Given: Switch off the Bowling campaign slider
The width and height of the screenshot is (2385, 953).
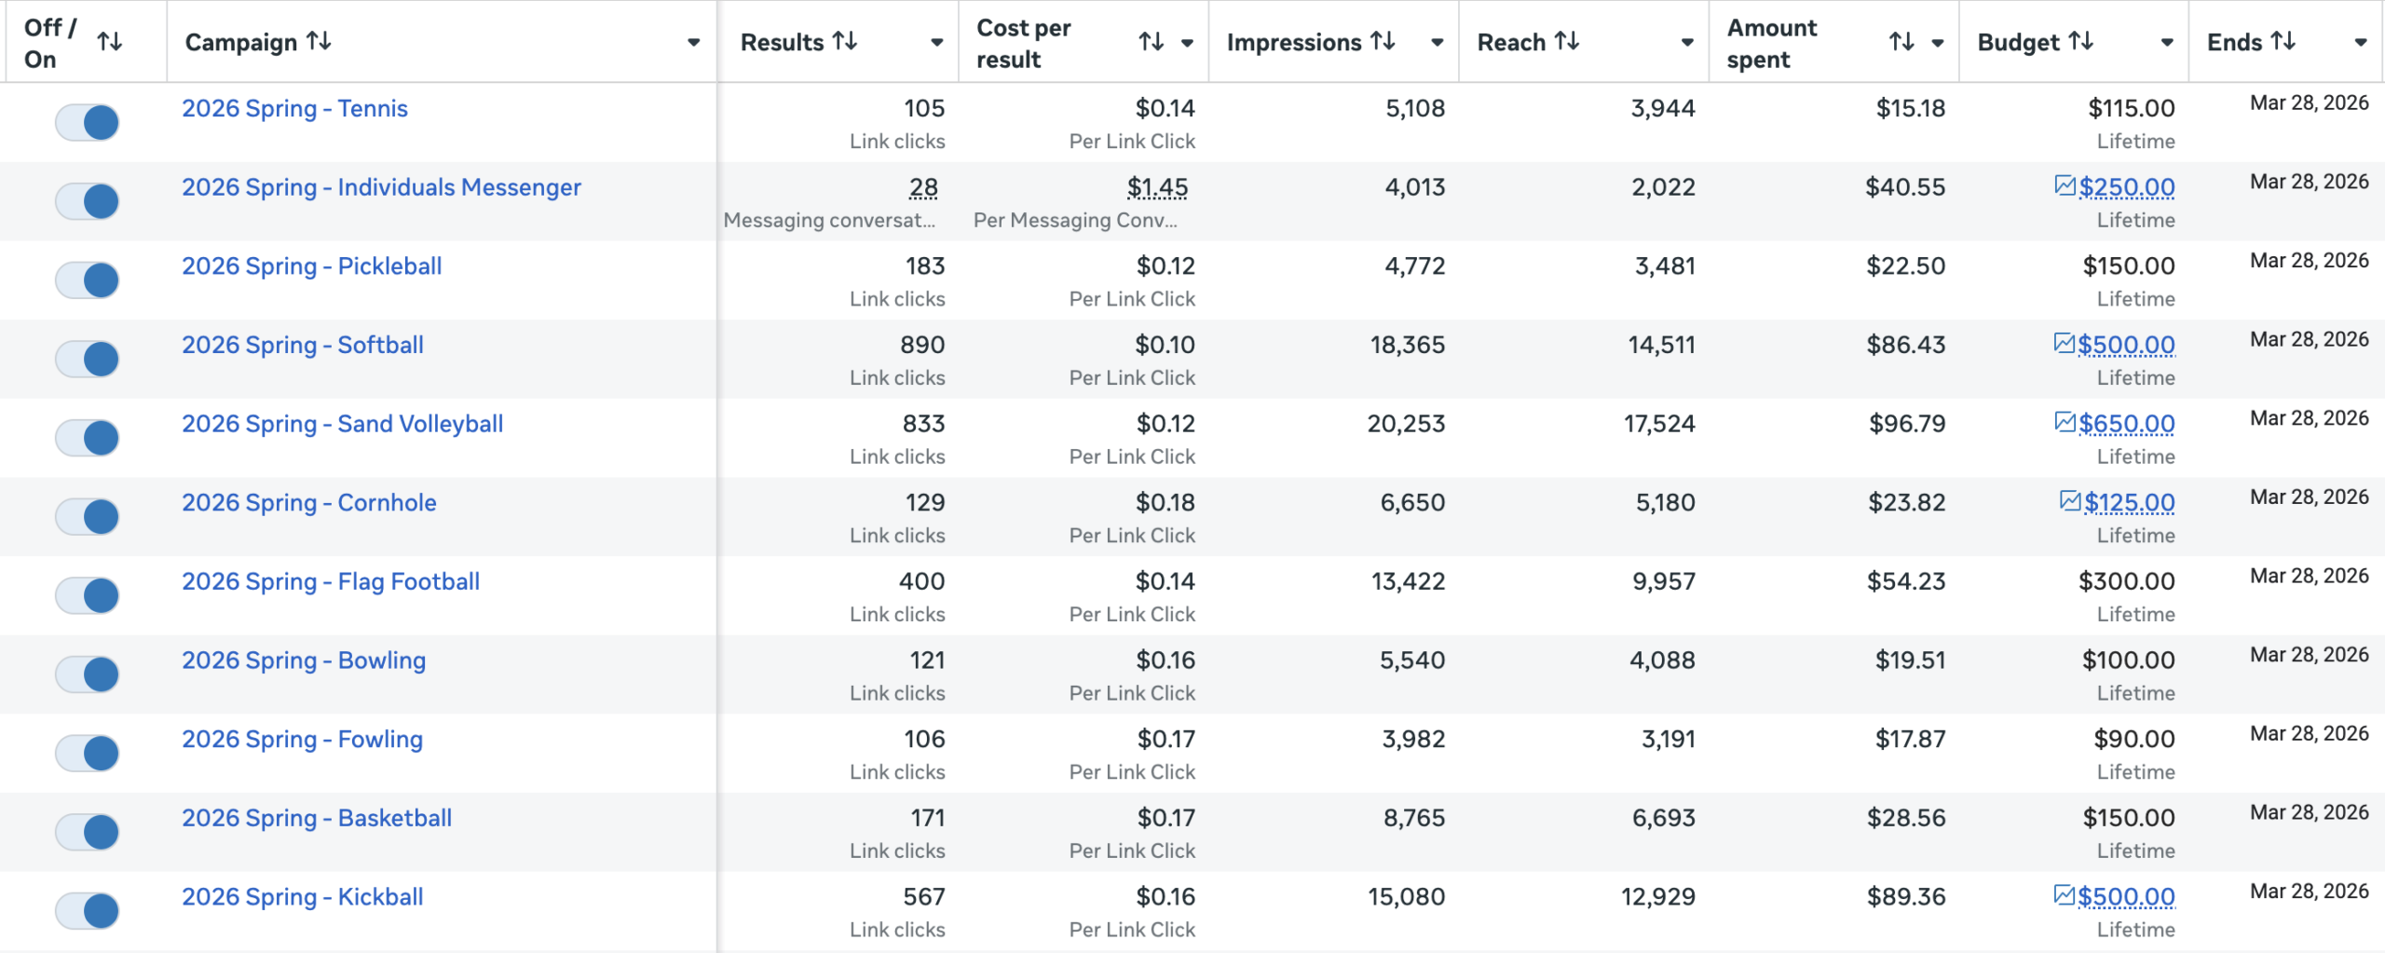Looking at the screenshot, I should click(x=88, y=674).
